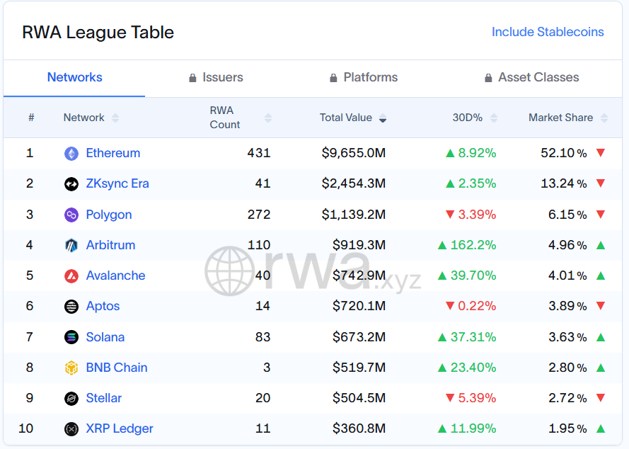Click the yellow BNB Chain logo icon

click(x=71, y=368)
